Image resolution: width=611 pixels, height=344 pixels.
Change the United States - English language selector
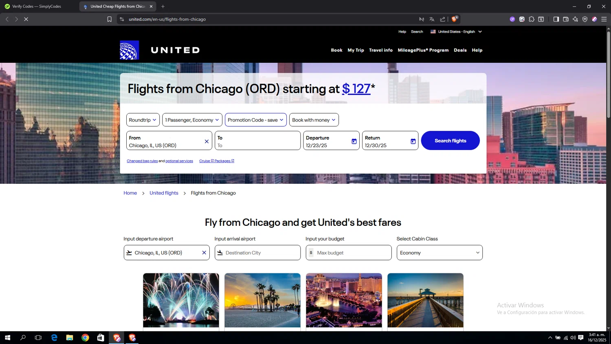click(456, 31)
